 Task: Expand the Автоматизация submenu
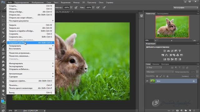pyautogui.click(x=31, y=74)
